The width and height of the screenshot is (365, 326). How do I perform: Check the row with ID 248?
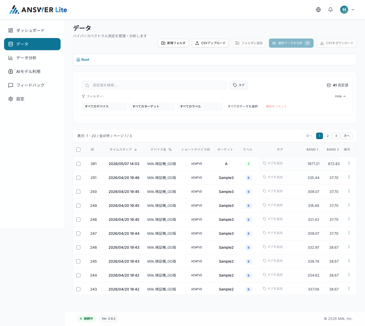78,220
